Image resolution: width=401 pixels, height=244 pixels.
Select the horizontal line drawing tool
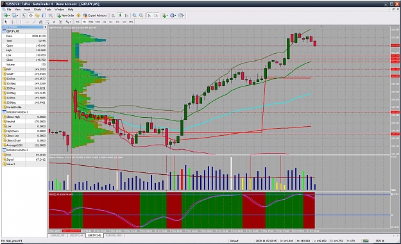click(x=28, y=22)
